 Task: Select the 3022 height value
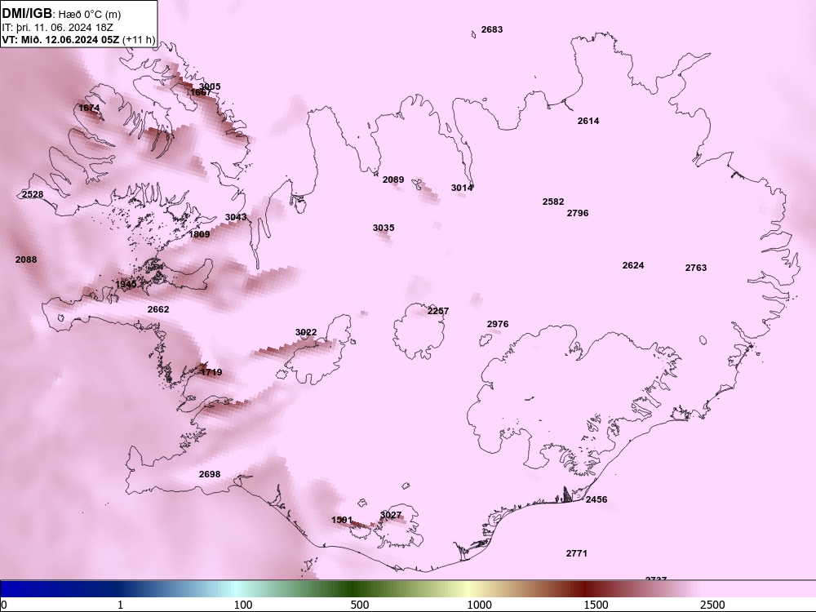pos(306,332)
